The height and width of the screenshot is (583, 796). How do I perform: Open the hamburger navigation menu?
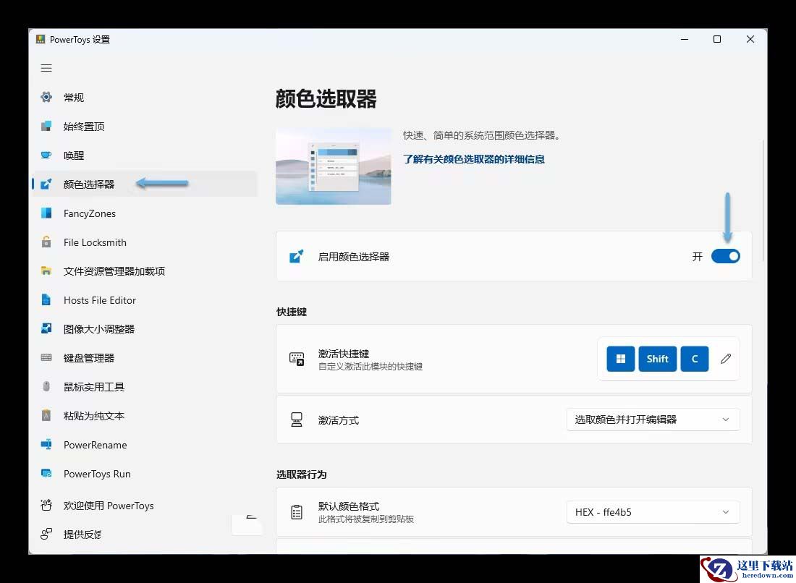(46, 68)
